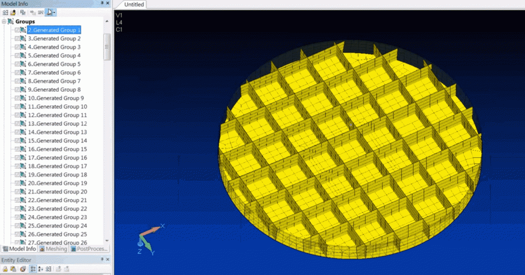
Task: Switch to the Model Info tab
Action: (19, 249)
